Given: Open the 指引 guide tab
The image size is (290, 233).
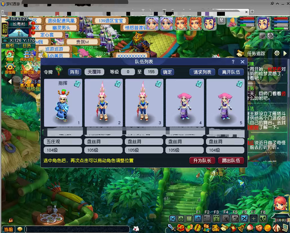Looking at the screenshot, I should (10, 45).
